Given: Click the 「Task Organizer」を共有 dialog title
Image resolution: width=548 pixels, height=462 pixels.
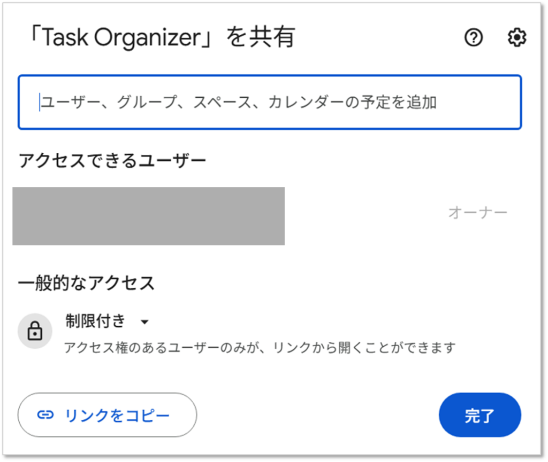Looking at the screenshot, I should (161, 38).
